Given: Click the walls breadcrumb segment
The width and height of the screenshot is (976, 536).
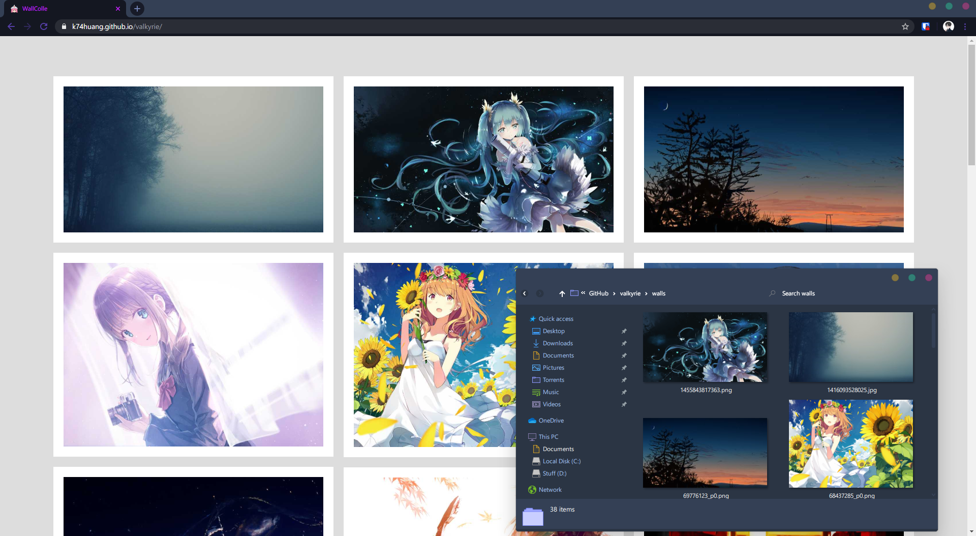Looking at the screenshot, I should [659, 293].
